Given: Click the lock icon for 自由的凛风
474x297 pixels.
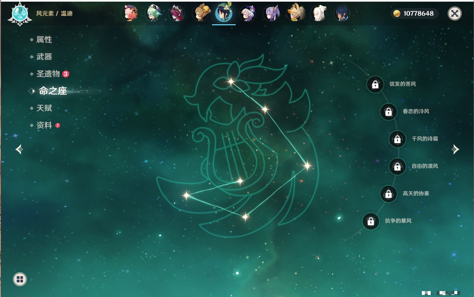Looking at the screenshot, I should [397, 166].
